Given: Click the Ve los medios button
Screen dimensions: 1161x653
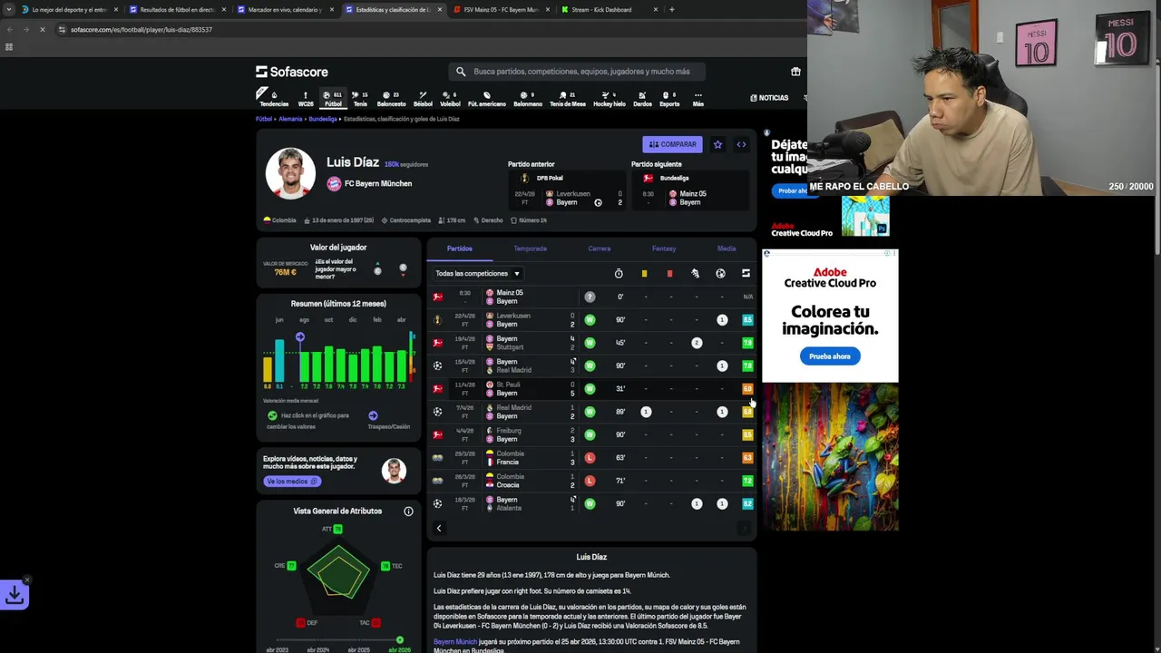Looking at the screenshot, I should tap(291, 482).
